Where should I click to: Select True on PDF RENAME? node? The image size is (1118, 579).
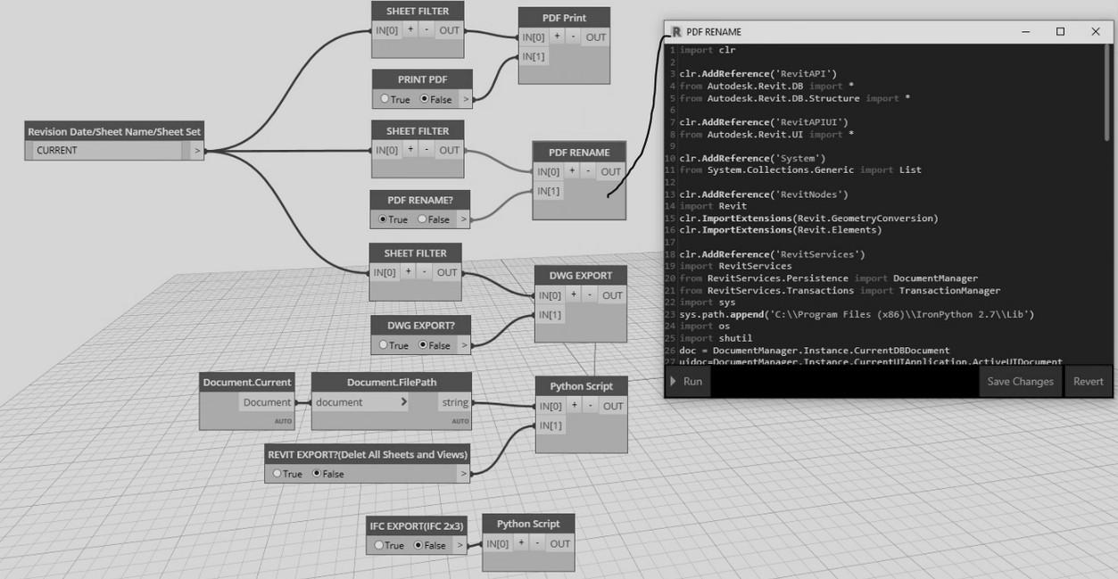(383, 219)
